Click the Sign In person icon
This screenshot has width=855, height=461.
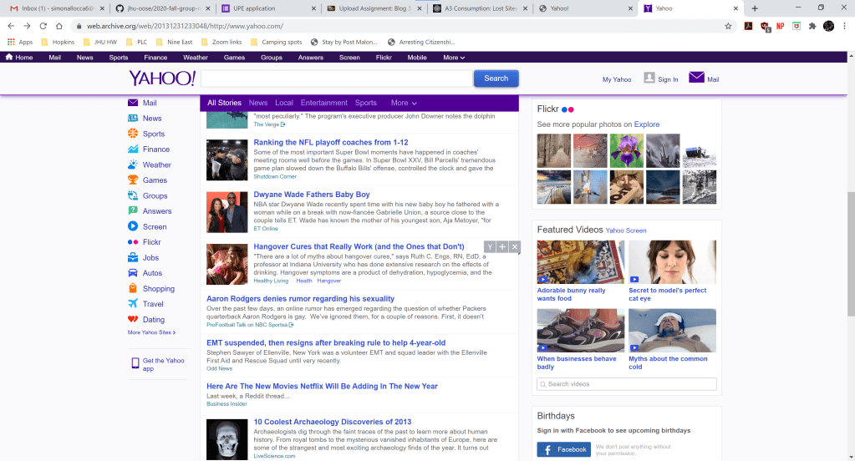click(x=649, y=78)
